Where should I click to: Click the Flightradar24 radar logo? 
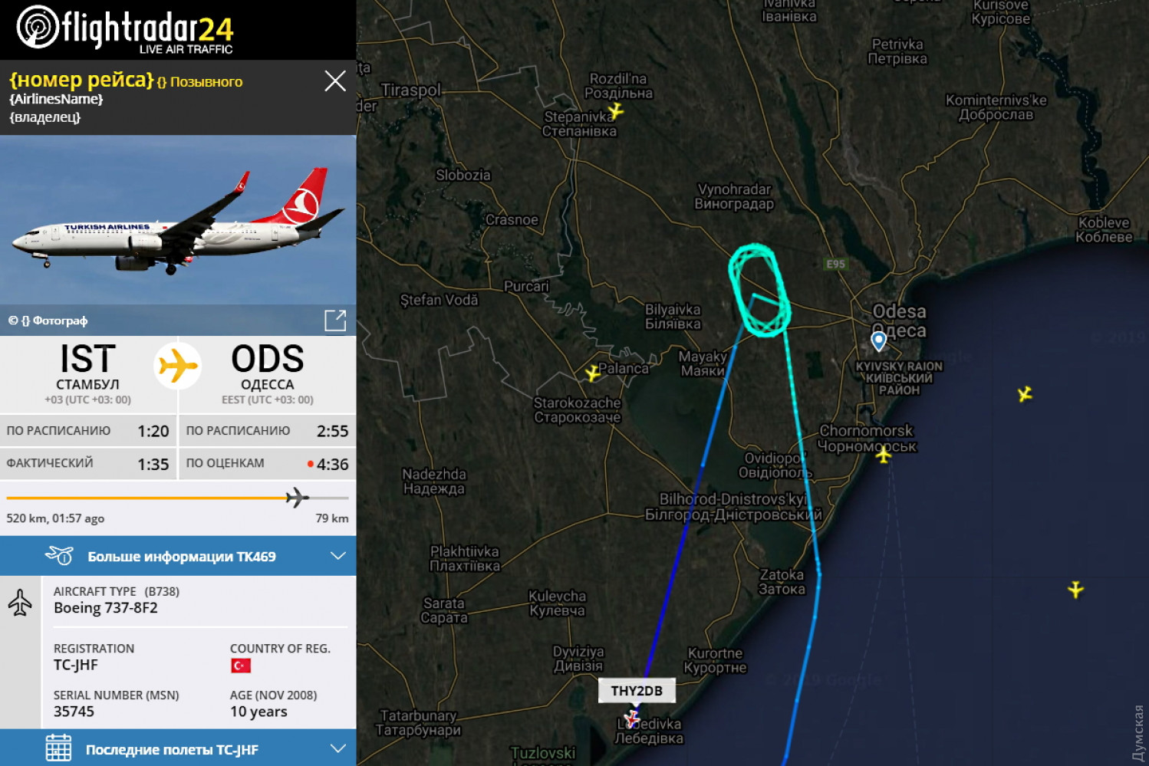[x=37, y=27]
